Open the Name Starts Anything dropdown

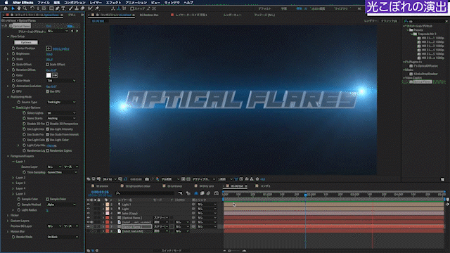pos(61,118)
